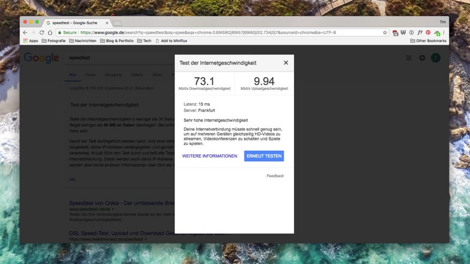This screenshot has width=470, height=264.
Task: Click the Tim profile name
Action: 443,22
